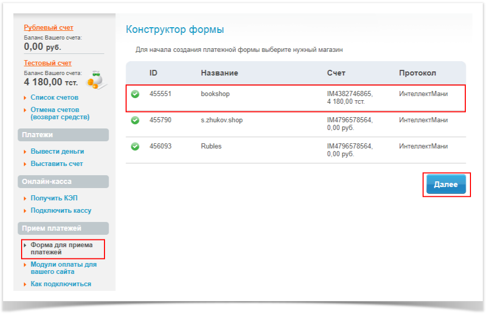The width and height of the screenshot is (490, 316).
Task: Click the orange arrow beside Выставить счет
Action: click(x=25, y=164)
